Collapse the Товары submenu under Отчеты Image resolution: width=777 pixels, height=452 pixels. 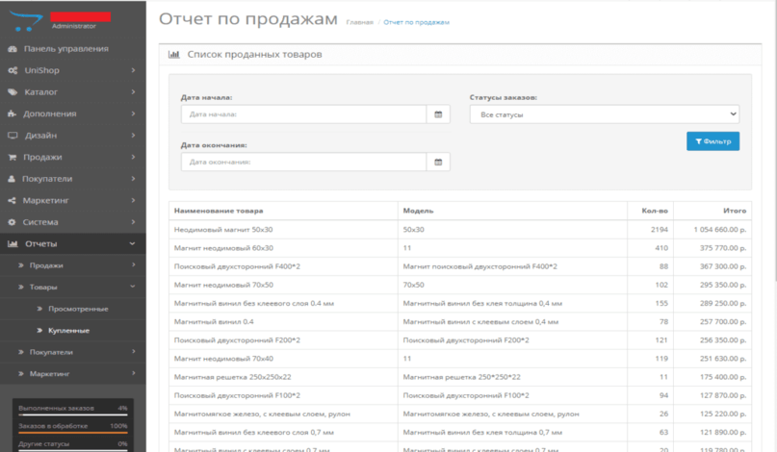pos(73,288)
